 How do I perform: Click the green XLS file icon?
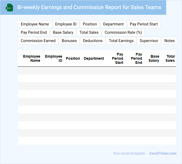(x=9, y=8)
